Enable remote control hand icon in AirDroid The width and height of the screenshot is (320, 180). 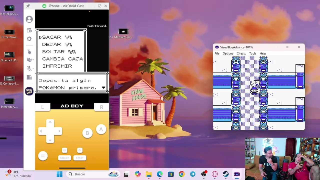point(29,51)
